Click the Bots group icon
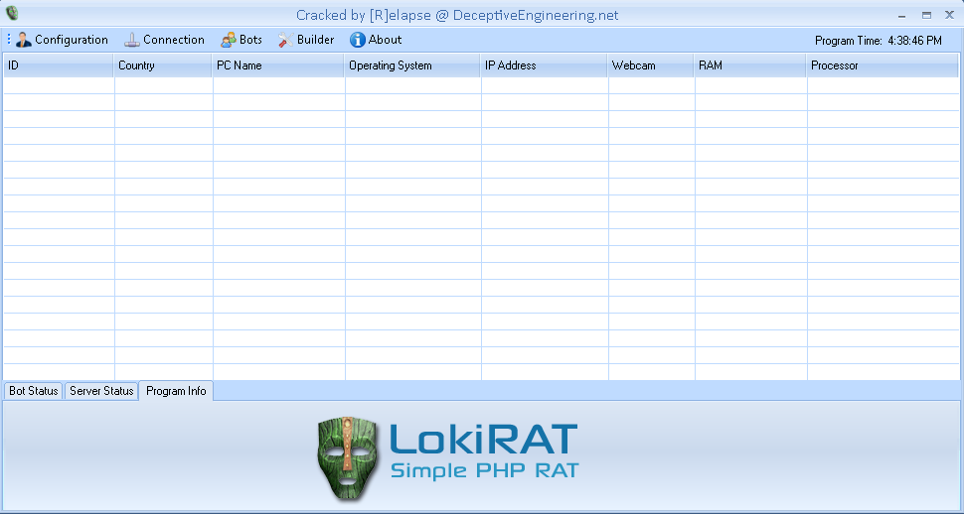Viewport: 964px width, 514px height. pyautogui.click(x=229, y=40)
